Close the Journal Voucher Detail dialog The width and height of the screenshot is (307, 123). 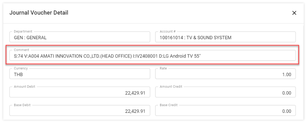coord(294,13)
